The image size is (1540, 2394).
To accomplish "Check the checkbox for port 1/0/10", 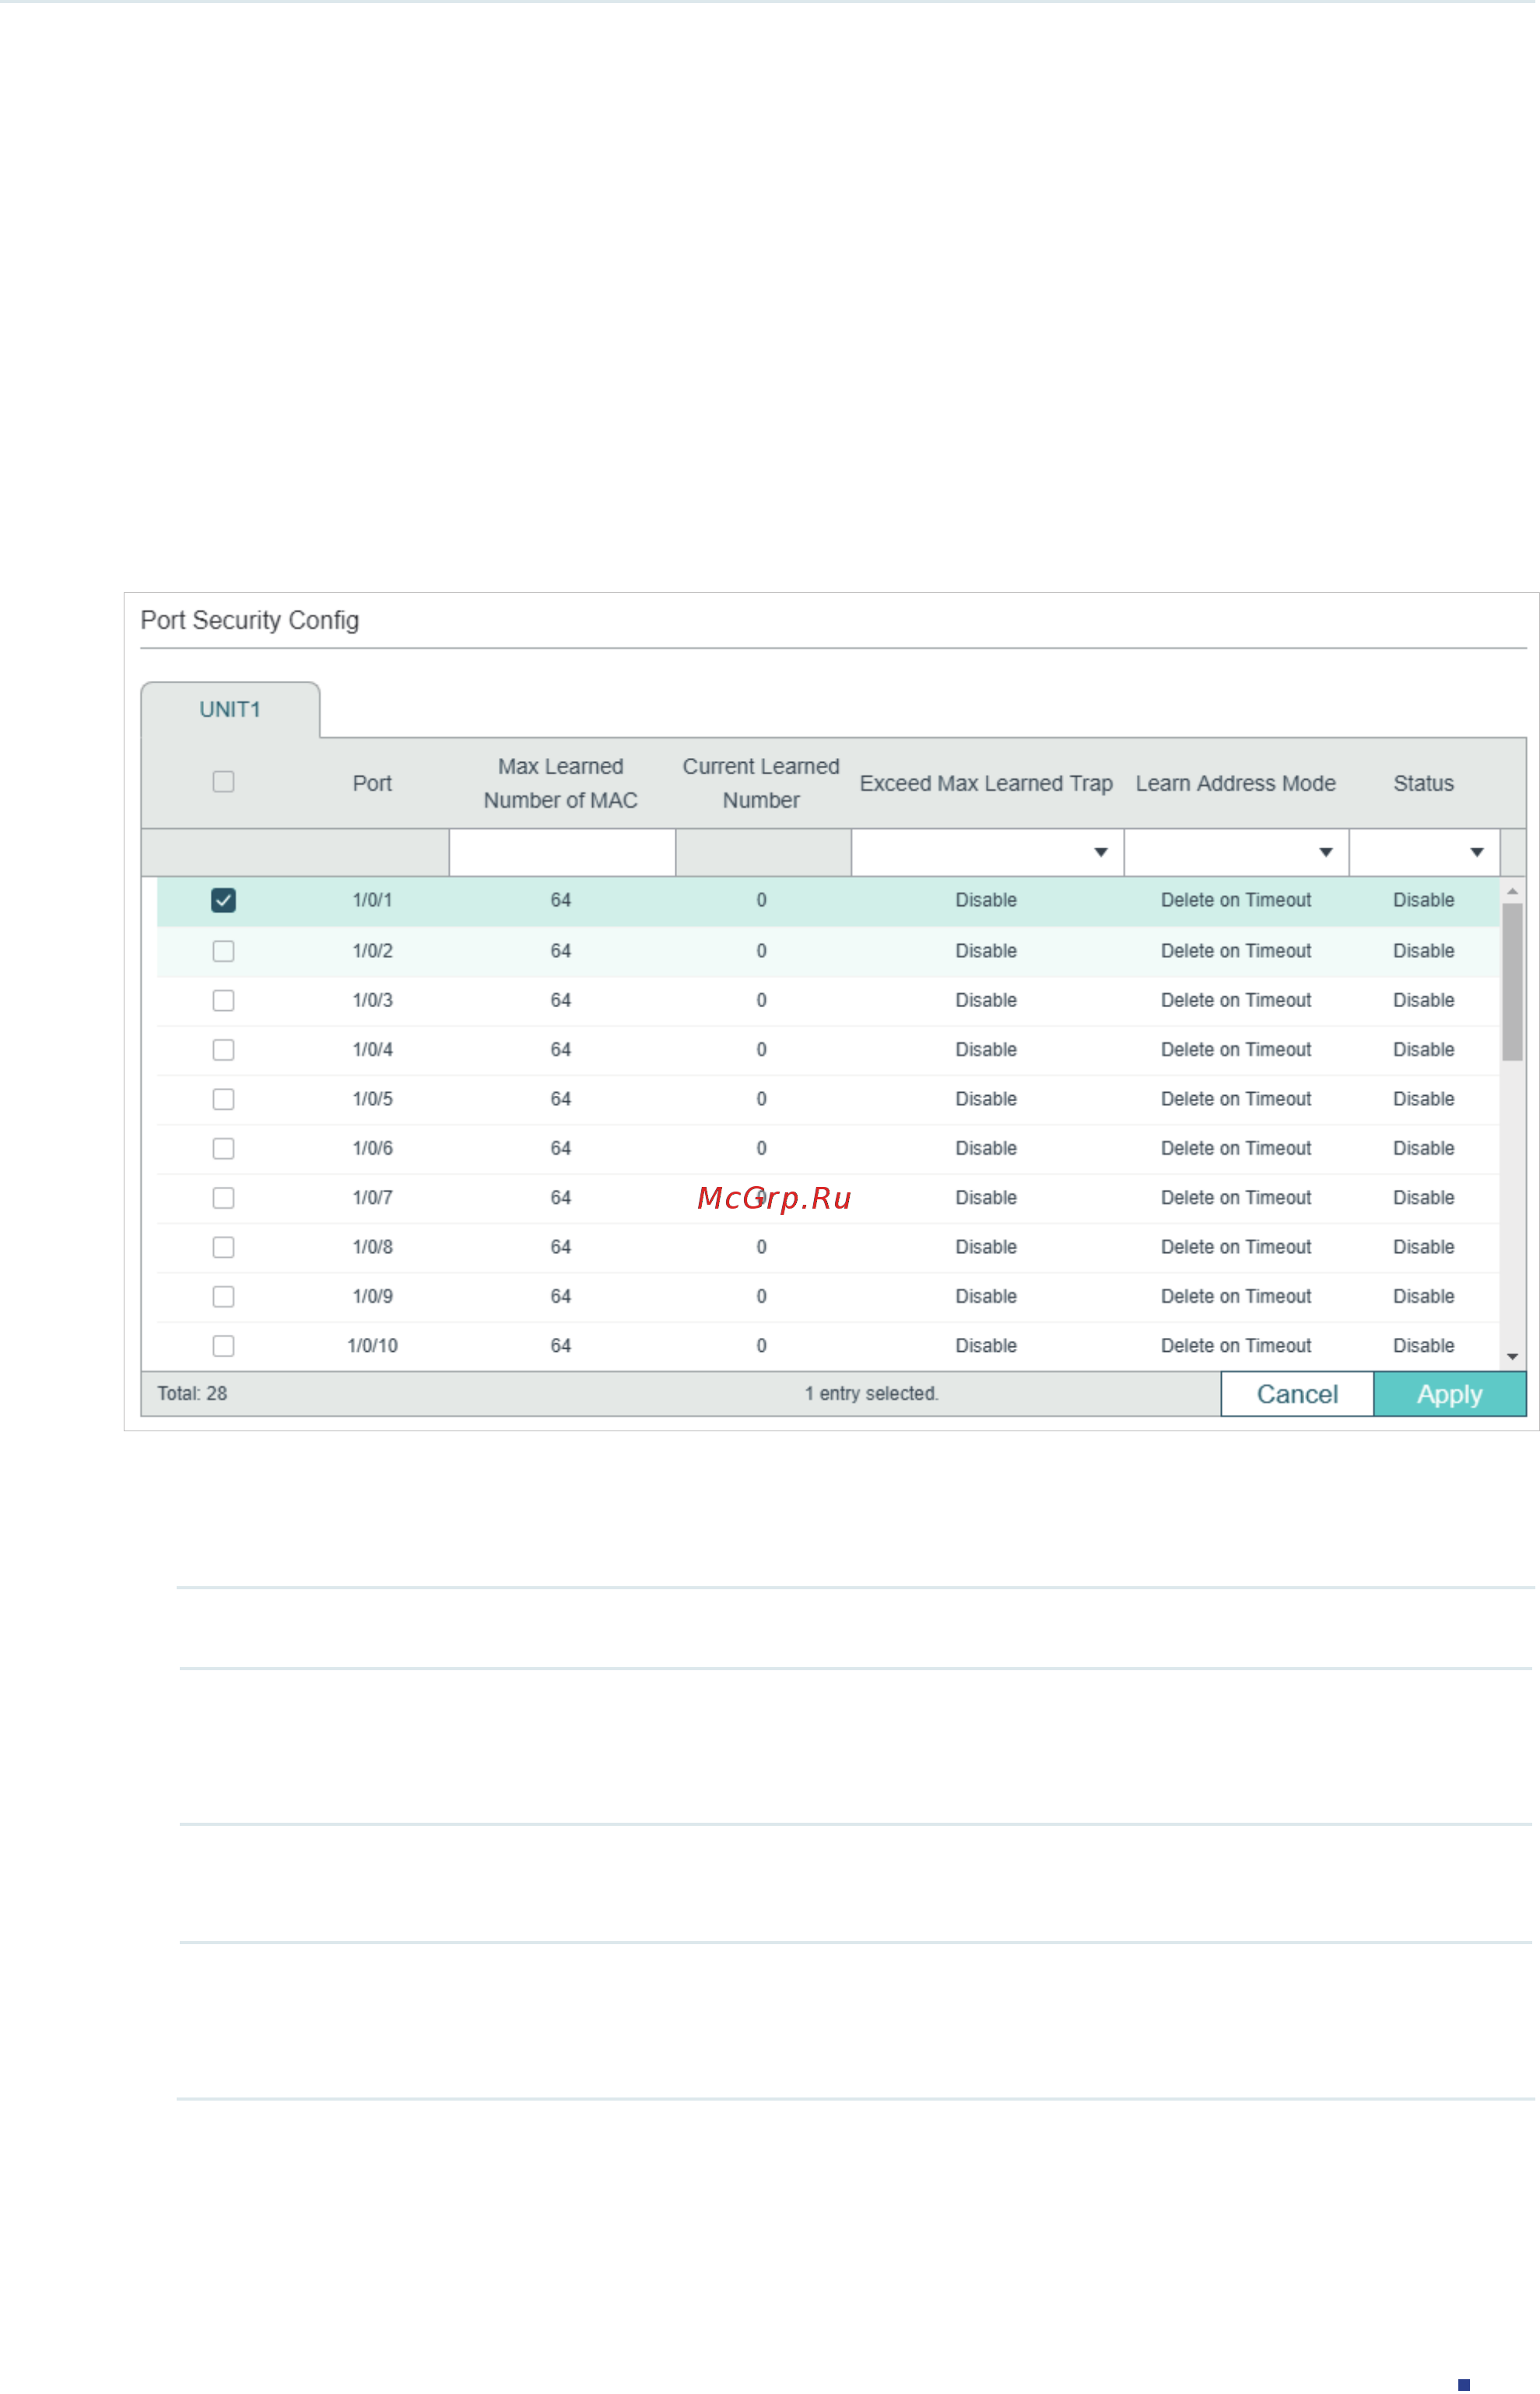I will pos(223,1346).
